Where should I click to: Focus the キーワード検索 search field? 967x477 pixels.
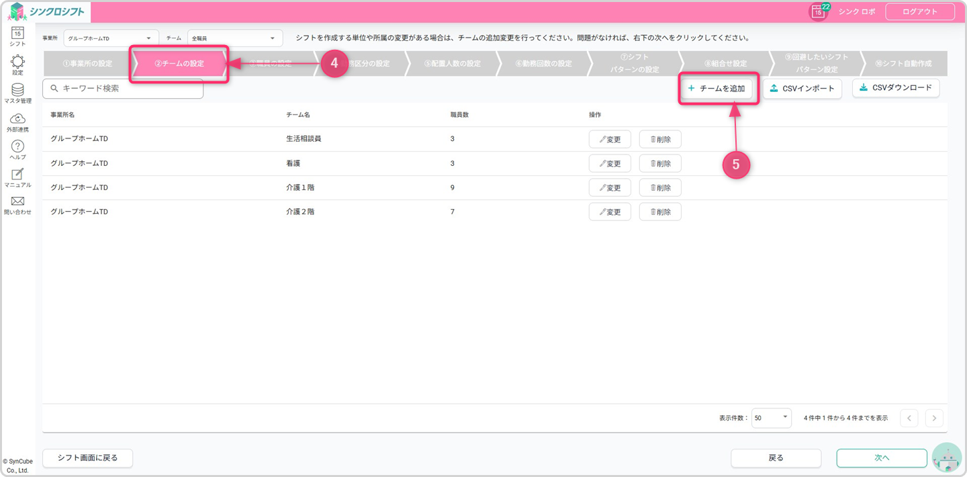coord(128,89)
